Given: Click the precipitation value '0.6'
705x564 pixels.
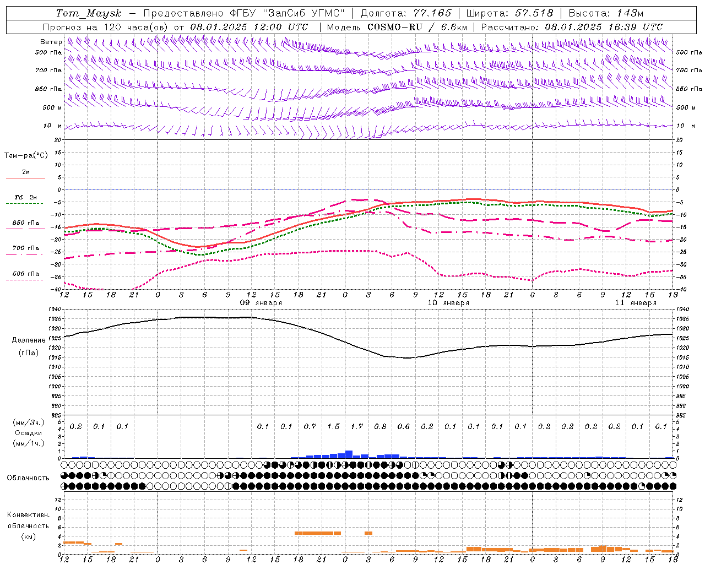Looking at the screenshot, I should 404,427.
